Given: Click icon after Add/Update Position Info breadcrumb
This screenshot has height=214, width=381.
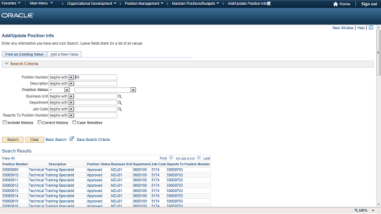Looking at the screenshot, I should [269, 4].
